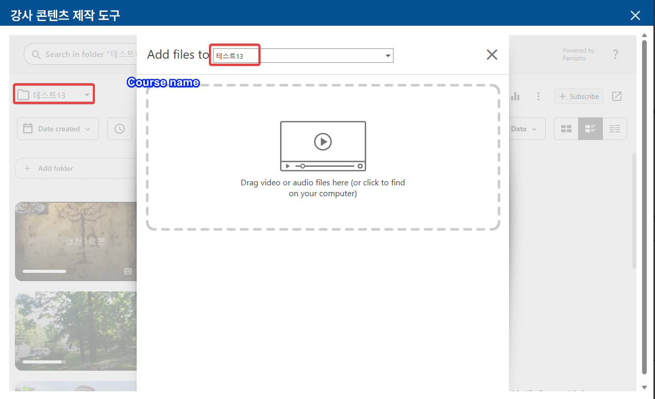The height and width of the screenshot is (399, 655).
Task: Click the Powered by Panopto label
Action: pos(578,54)
